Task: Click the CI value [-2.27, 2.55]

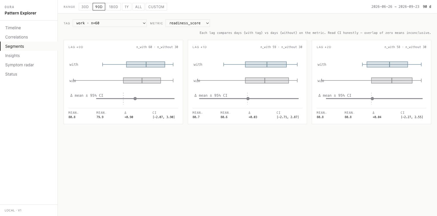Action: tap(412, 117)
